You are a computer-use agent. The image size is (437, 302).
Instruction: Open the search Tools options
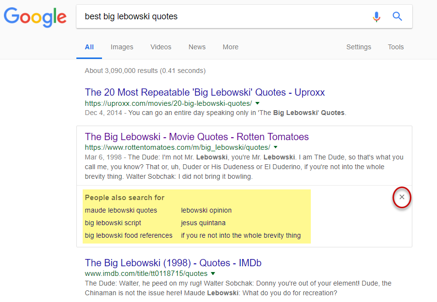395,47
